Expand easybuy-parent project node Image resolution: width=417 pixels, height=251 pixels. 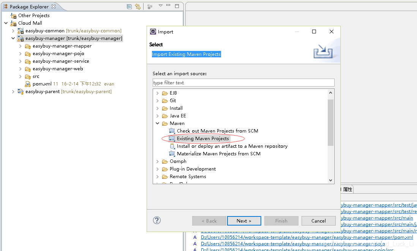click(x=13, y=92)
